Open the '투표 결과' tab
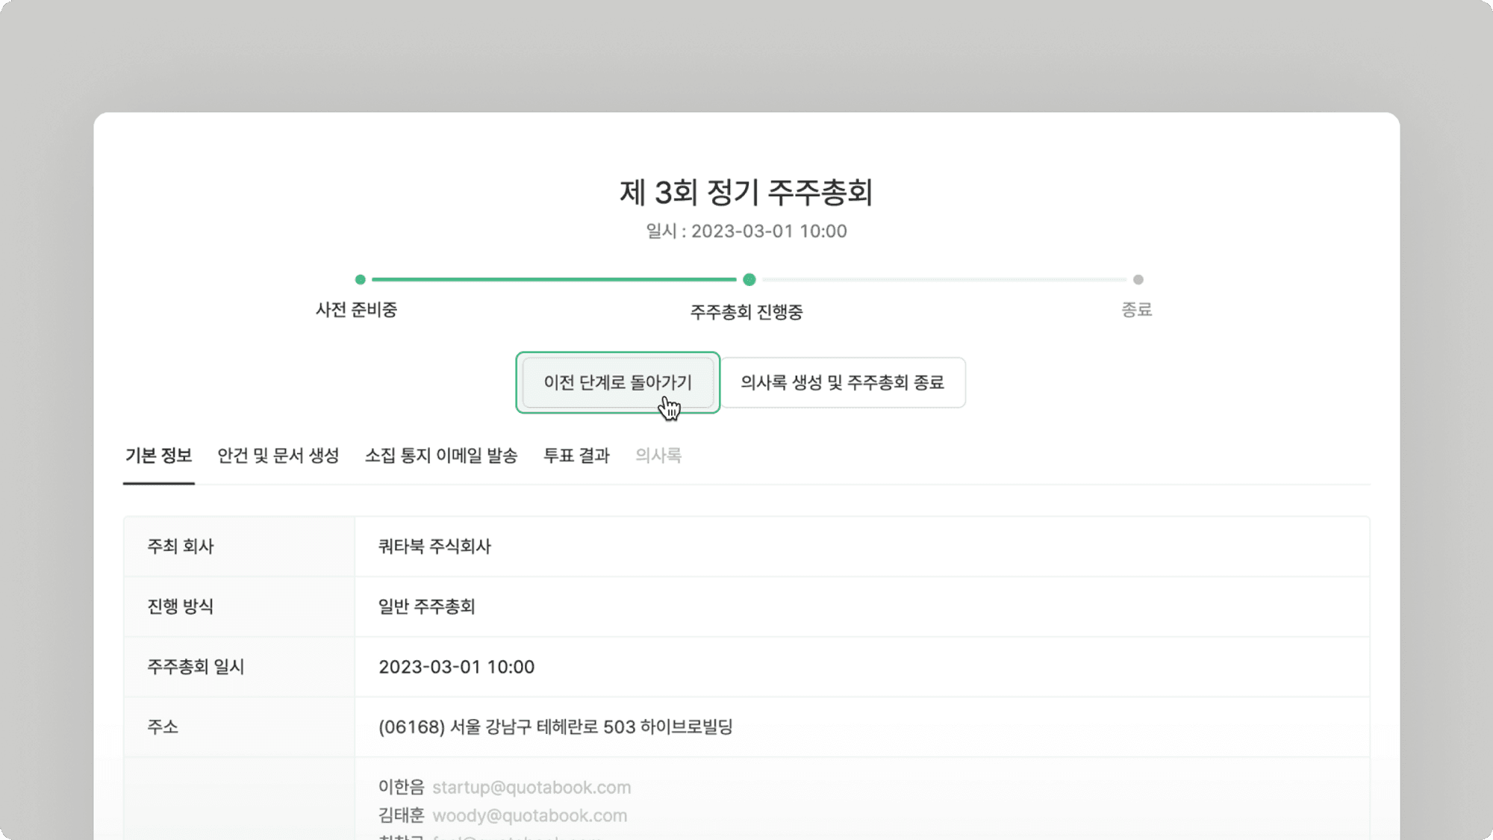This screenshot has height=840, width=1493. [576, 455]
